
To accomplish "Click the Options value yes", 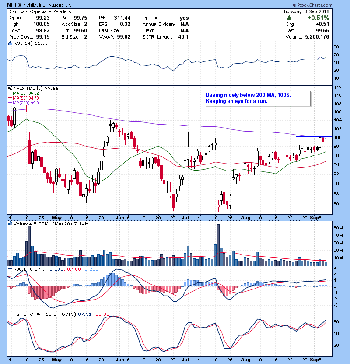I will pos(184,18).
